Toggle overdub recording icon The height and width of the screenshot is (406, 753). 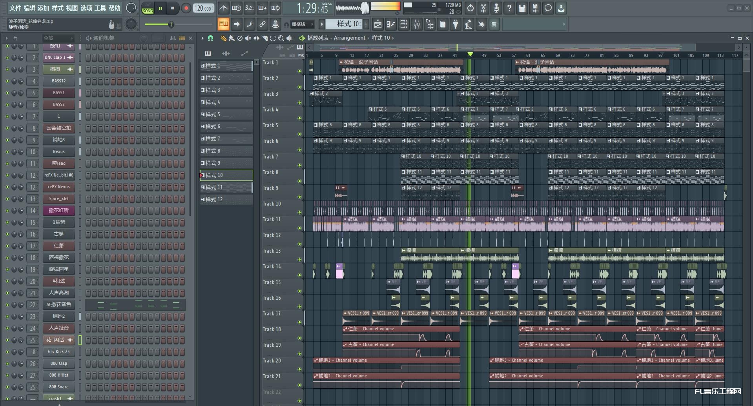[x=262, y=8]
